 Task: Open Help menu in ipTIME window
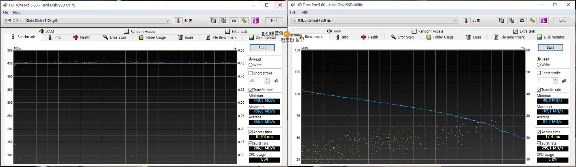(304, 12)
